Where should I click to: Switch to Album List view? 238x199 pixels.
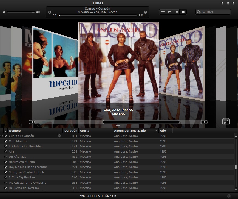169,12
